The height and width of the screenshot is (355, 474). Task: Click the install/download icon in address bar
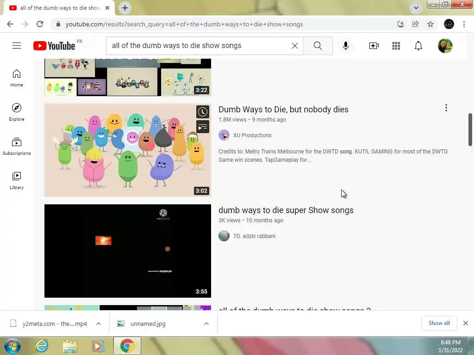401,24
